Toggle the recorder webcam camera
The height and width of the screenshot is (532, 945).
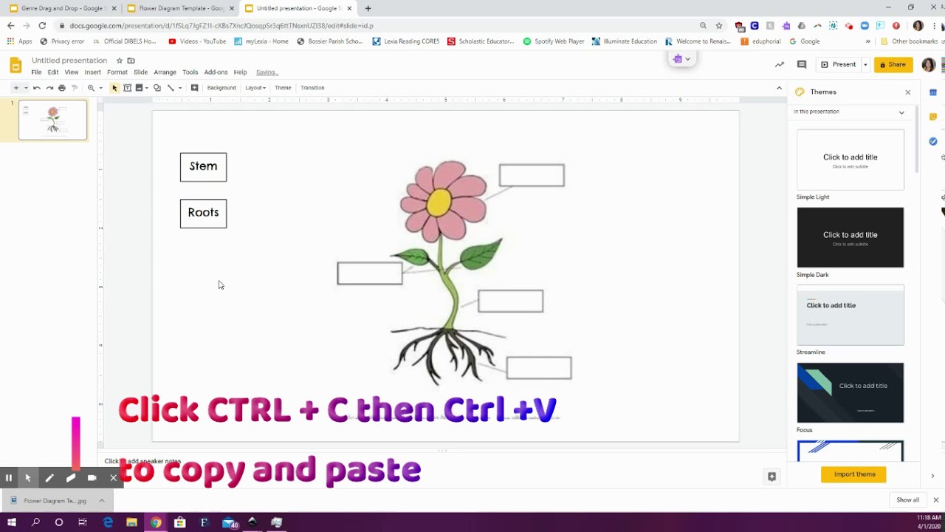tap(92, 478)
